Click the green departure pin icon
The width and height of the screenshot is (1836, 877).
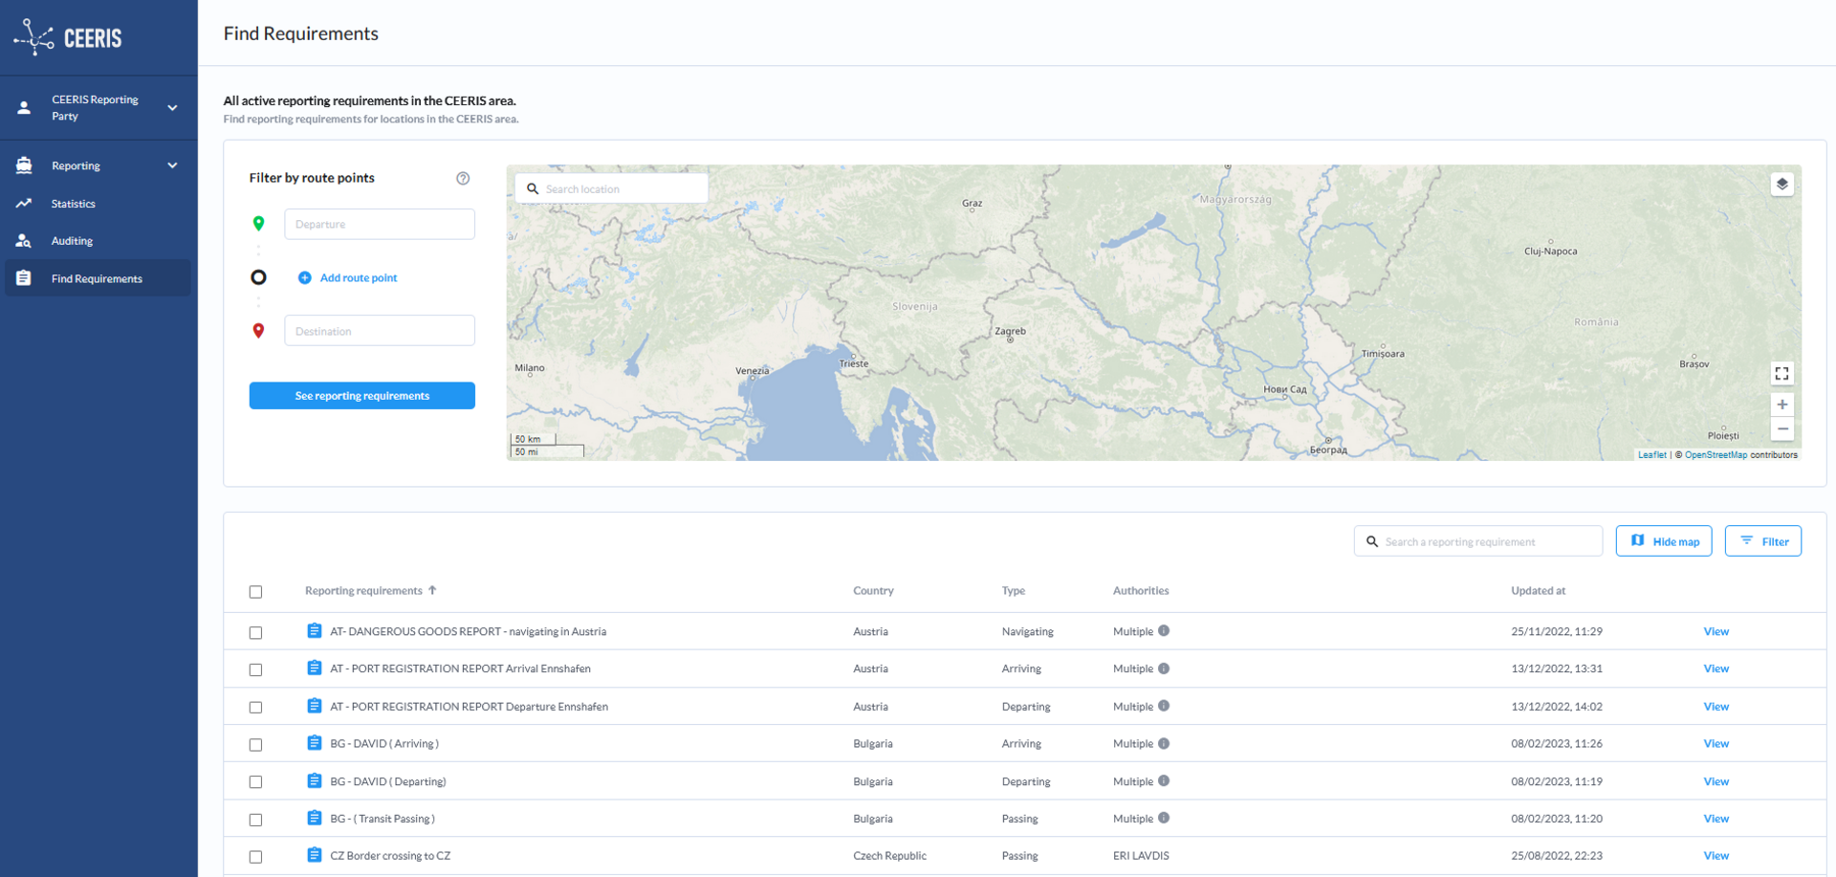(x=258, y=224)
